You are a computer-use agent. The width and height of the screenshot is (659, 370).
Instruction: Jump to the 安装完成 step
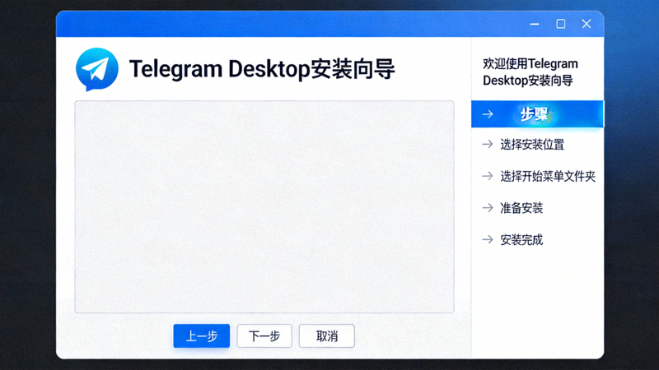pos(521,240)
